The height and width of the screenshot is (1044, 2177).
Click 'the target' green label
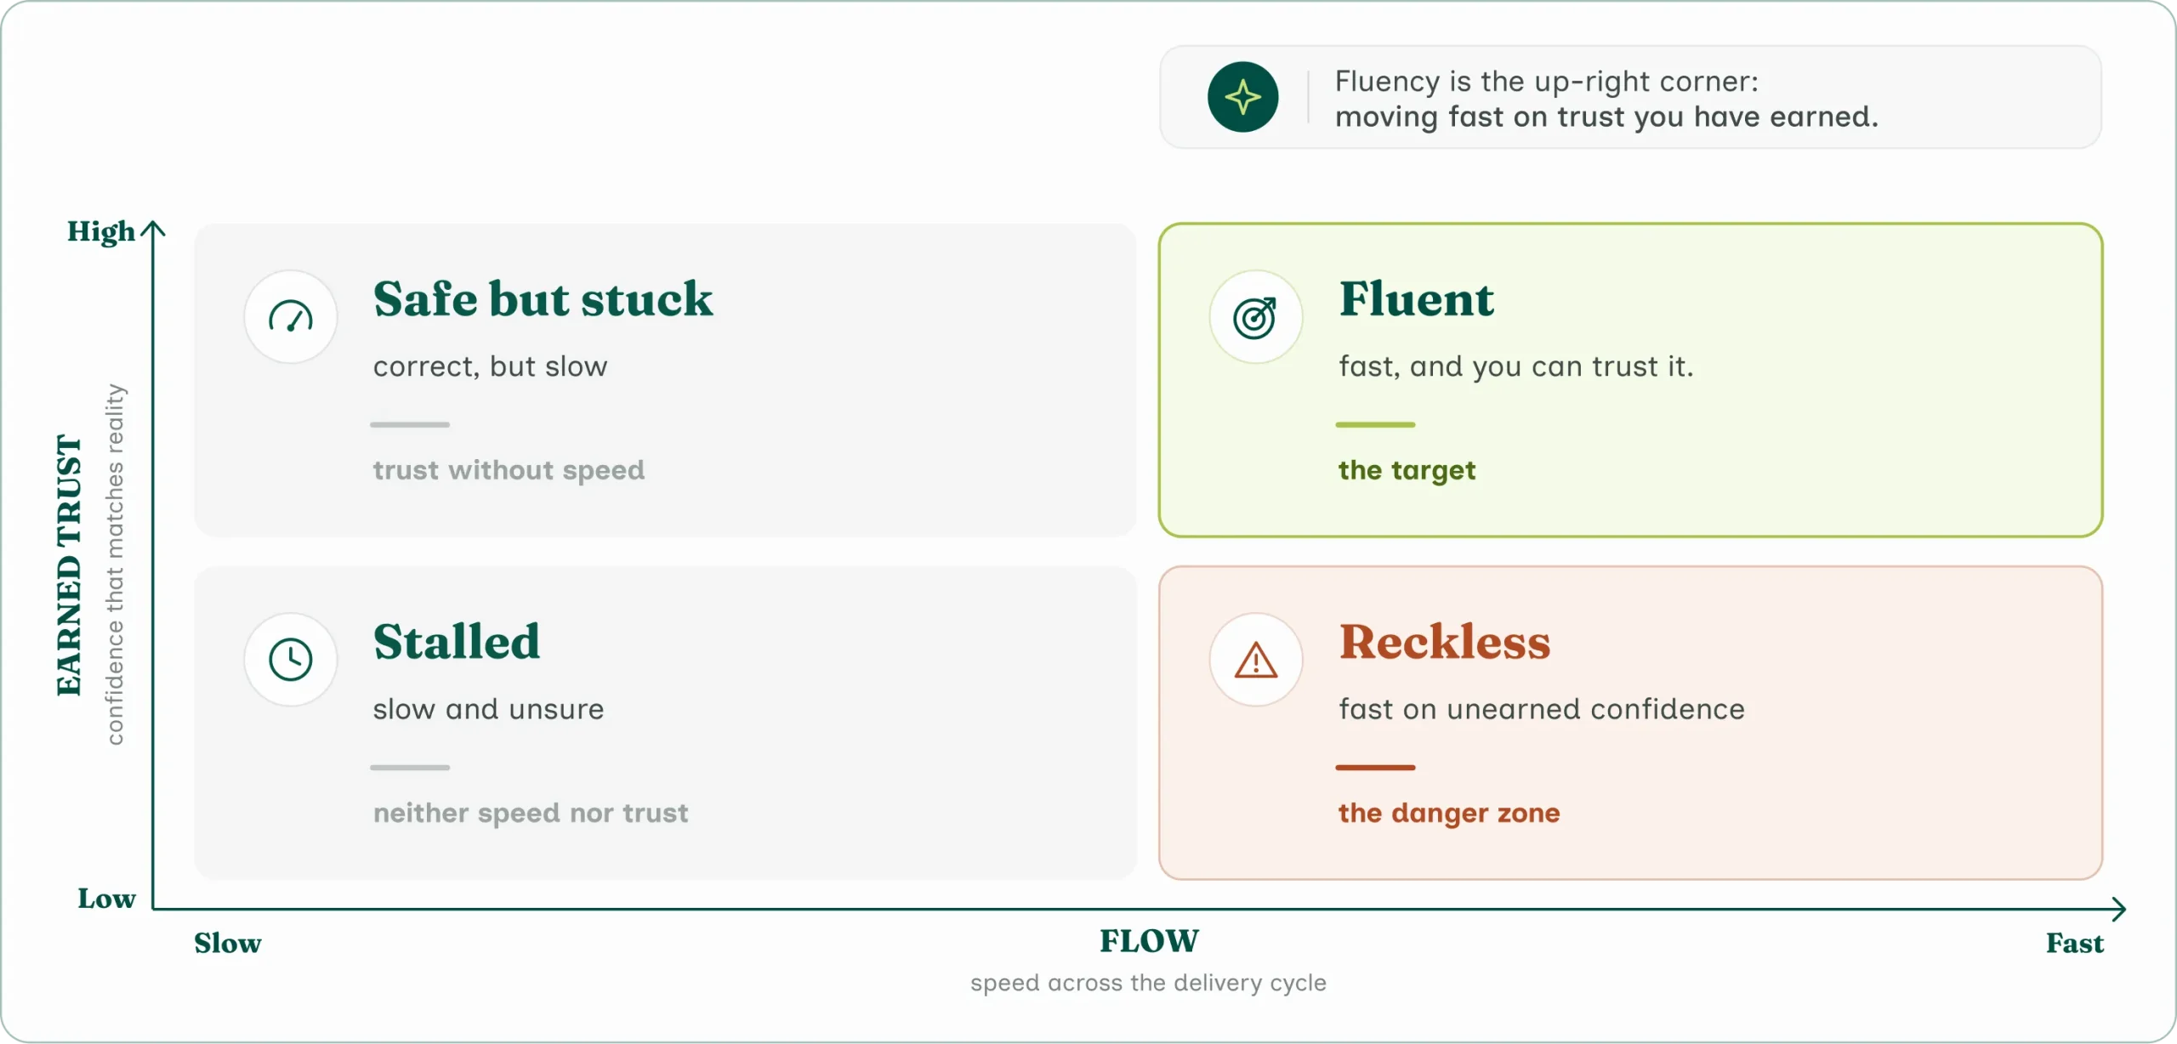[x=1407, y=470]
